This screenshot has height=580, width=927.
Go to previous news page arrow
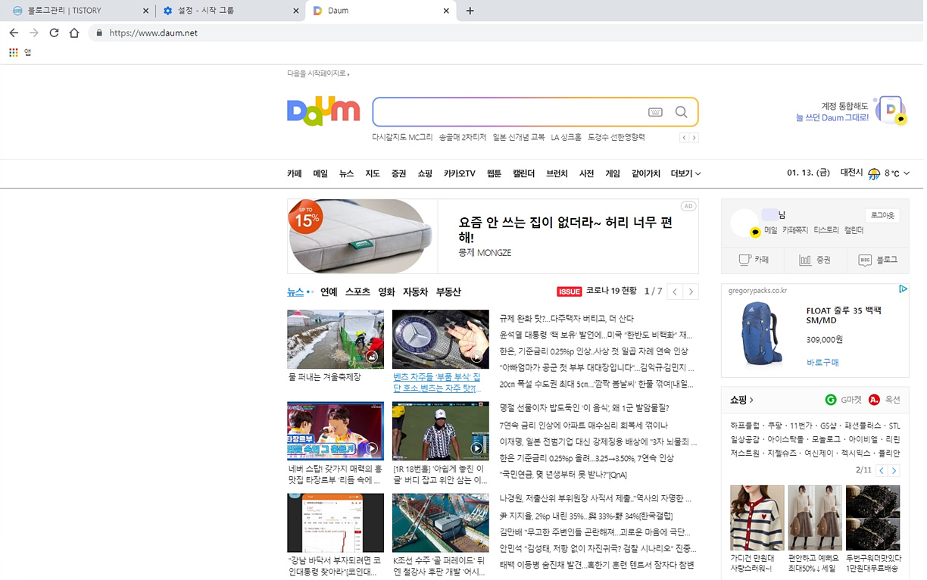point(675,292)
